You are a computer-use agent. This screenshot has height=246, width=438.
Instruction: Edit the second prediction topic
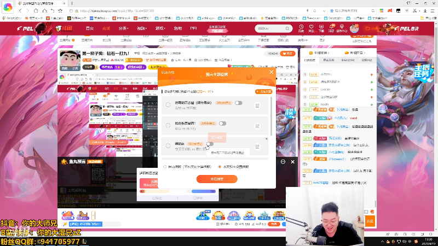257,126
